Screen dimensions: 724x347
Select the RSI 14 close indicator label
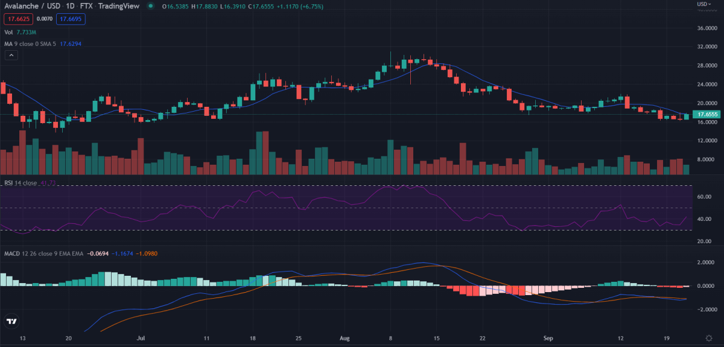point(20,183)
